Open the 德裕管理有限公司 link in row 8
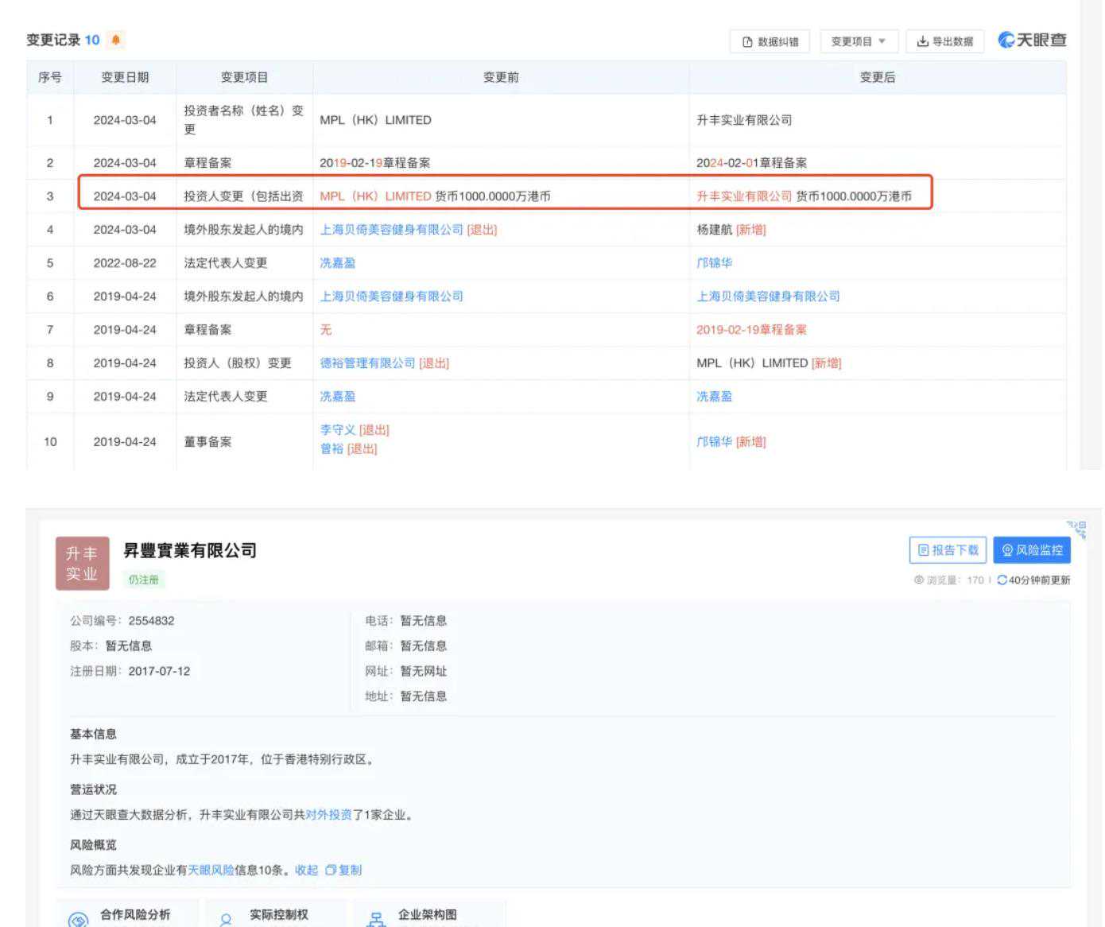The width and height of the screenshot is (1105, 927). [367, 363]
